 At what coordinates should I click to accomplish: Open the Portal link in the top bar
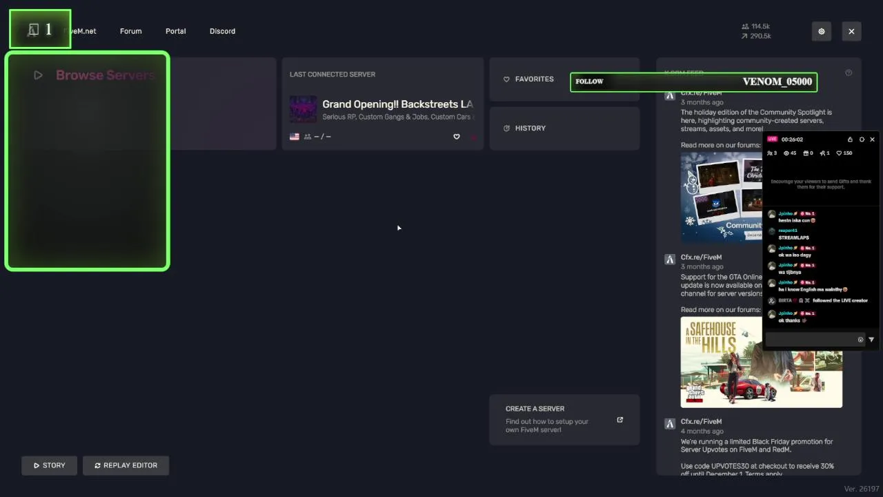(x=175, y=31)
